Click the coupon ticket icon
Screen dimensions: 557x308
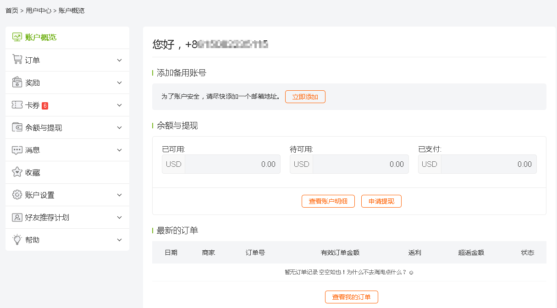pos(17,105)
